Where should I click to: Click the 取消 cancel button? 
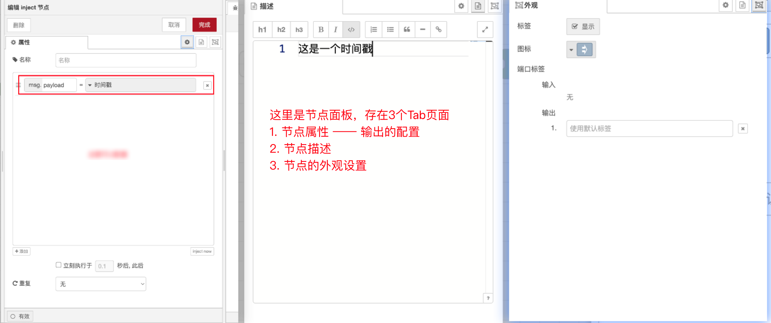click(x=174, y=25)
